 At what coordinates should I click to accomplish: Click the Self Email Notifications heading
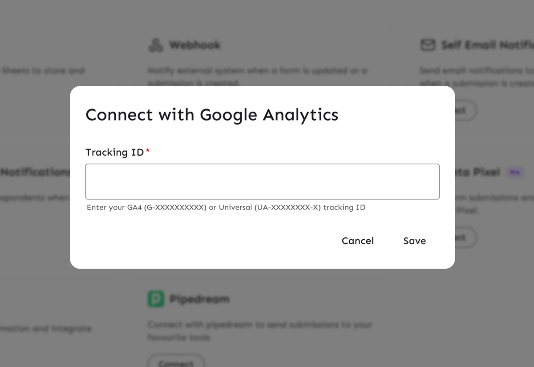coord(487,45)
